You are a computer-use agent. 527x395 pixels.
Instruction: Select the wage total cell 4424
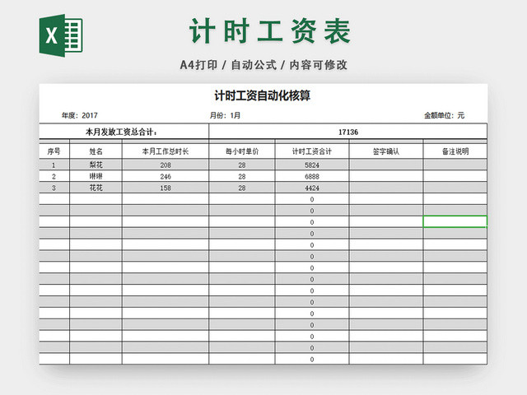tap(312, 188)
